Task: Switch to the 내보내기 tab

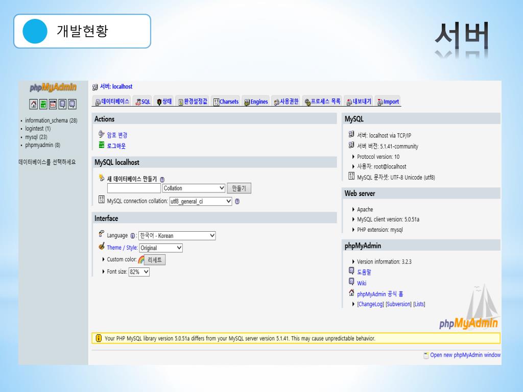Action: [x=359, y=102]
